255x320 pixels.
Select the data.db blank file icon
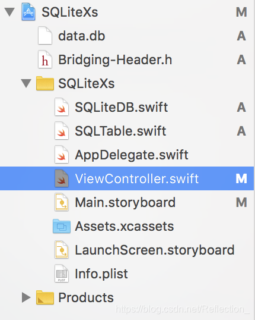44,36
